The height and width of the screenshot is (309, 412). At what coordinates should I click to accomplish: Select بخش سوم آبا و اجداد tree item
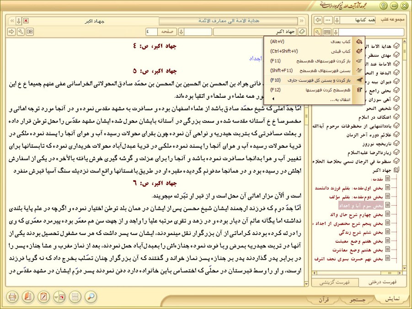tap(361, 206)
